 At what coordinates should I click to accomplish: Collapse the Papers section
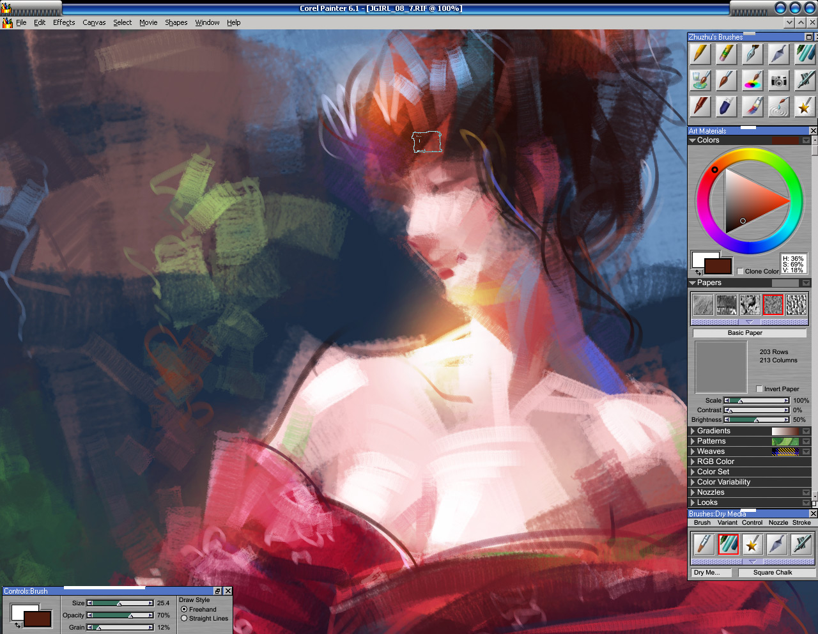[693, 282]
